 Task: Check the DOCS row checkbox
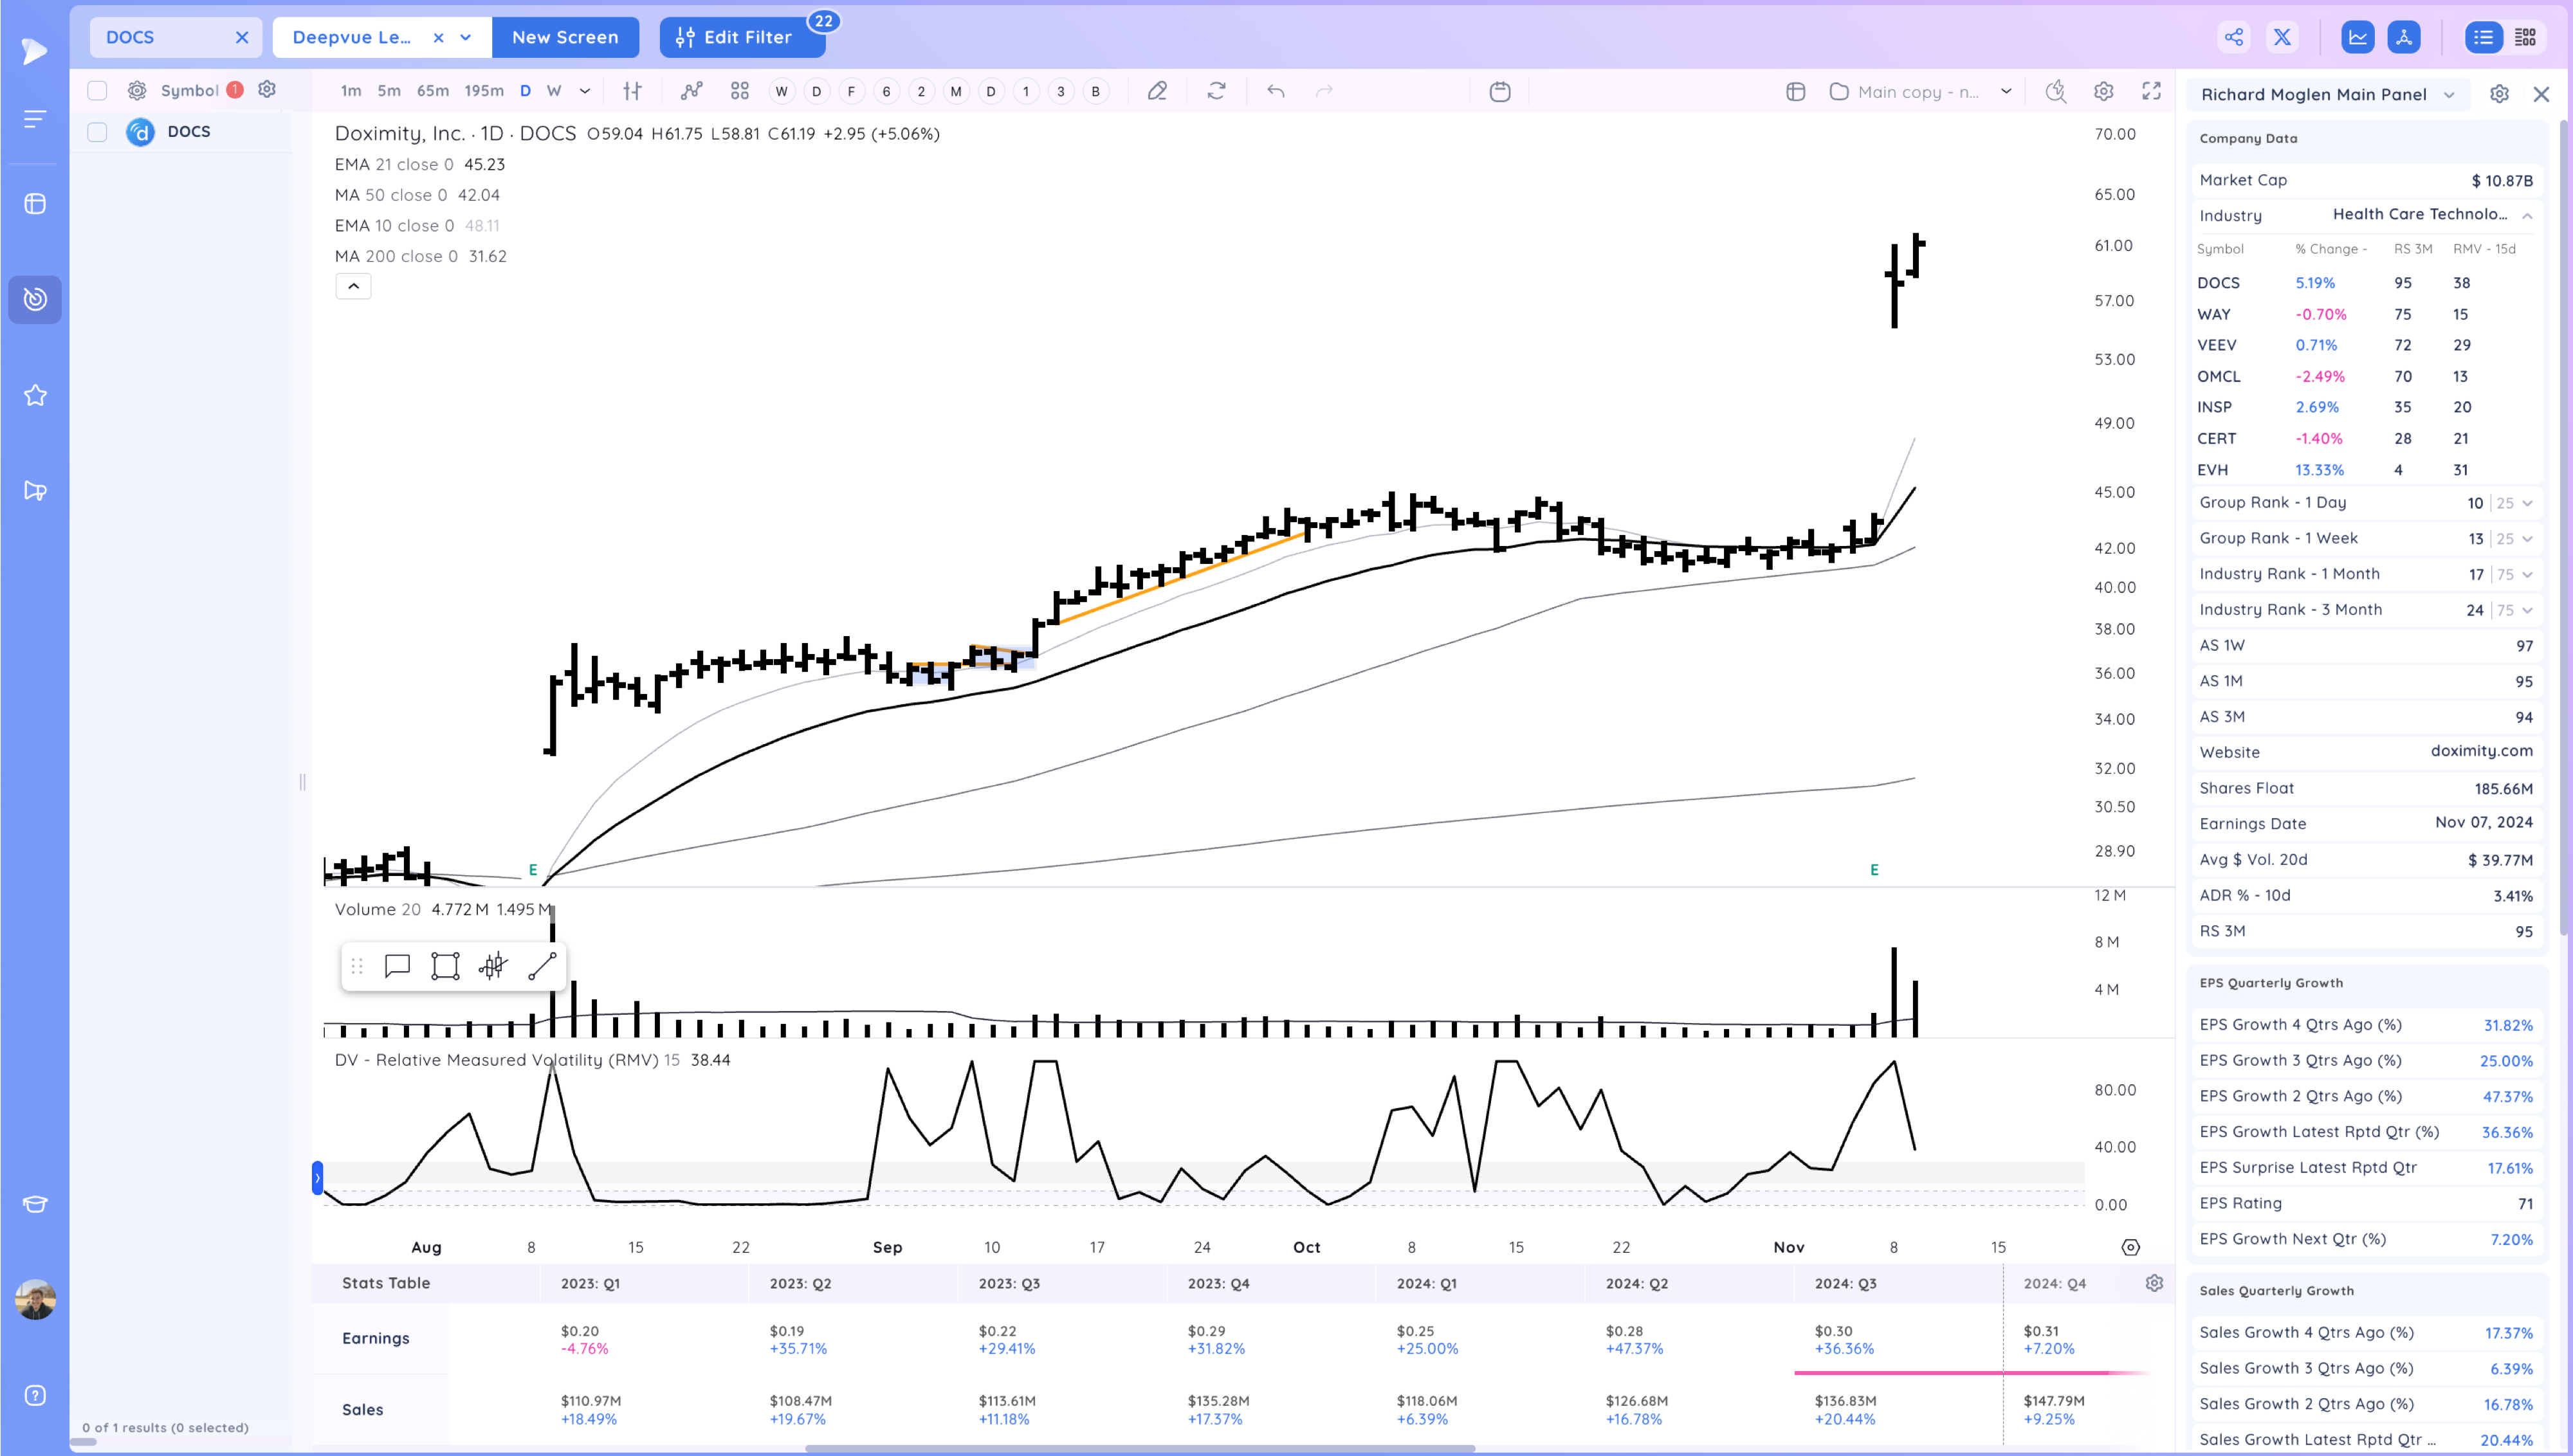(x=97, y=132)
